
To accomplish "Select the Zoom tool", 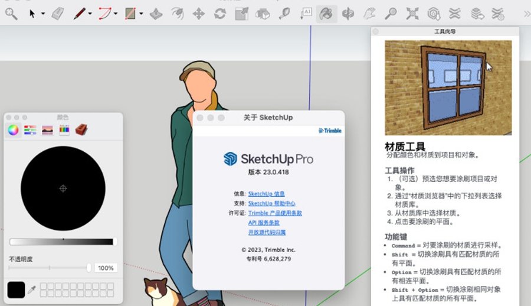I will (391, 14).
